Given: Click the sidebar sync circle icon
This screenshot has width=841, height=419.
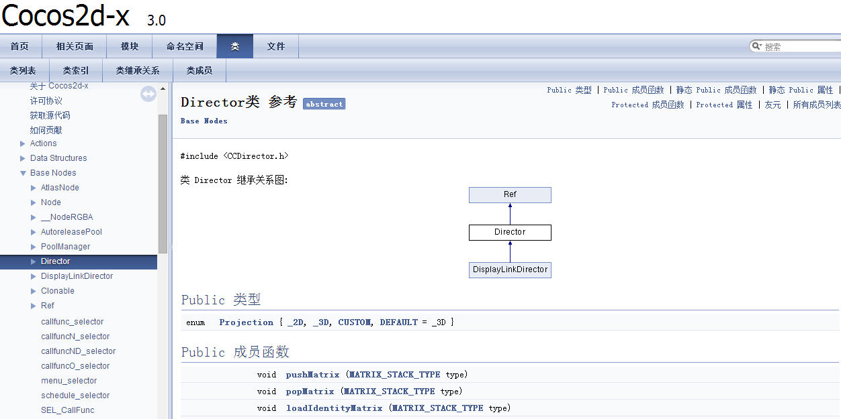Looking at the screenshot, I should (148, 95).
